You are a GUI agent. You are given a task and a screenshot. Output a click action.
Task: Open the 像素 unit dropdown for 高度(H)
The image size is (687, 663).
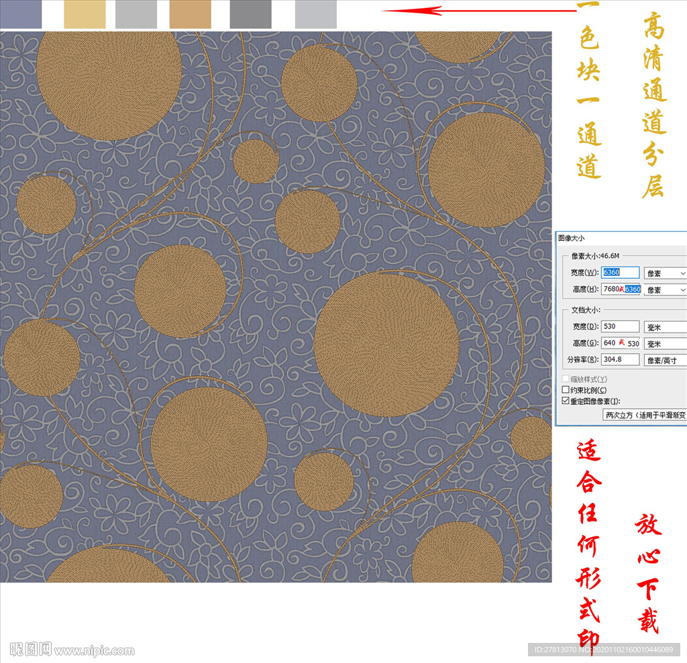pos(665,290)
